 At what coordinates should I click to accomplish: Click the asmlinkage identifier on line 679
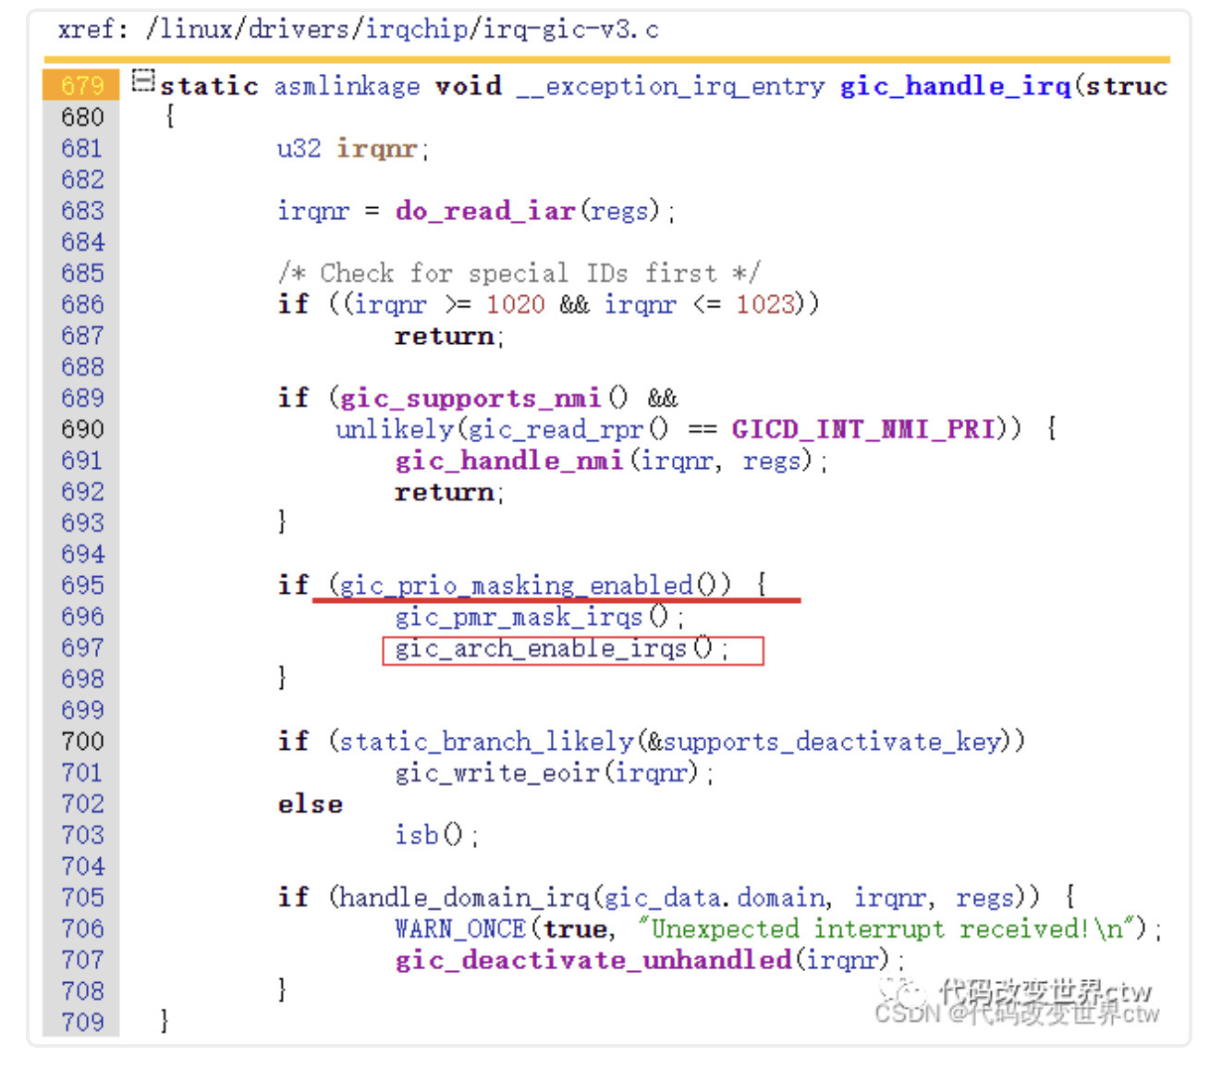pyautogui.click(x=347, y=86)
